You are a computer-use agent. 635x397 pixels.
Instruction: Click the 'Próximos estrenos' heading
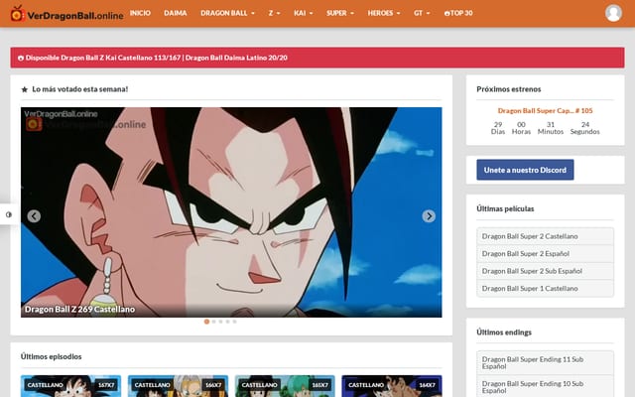click(509, 89)
